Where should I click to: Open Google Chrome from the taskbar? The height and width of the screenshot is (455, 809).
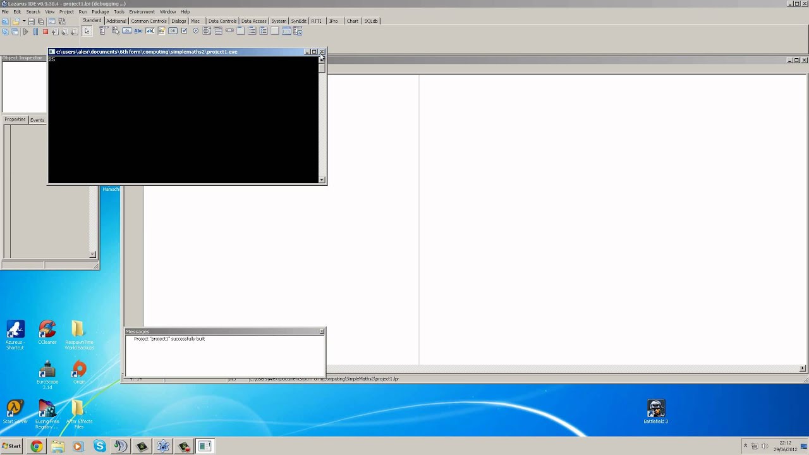37,446
